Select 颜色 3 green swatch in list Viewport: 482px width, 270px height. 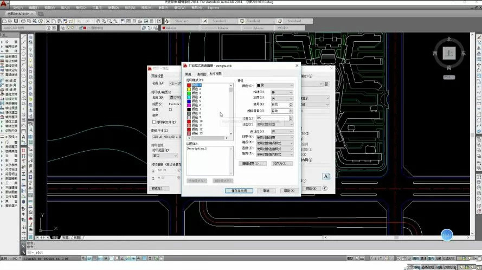[x=189, y=93]
